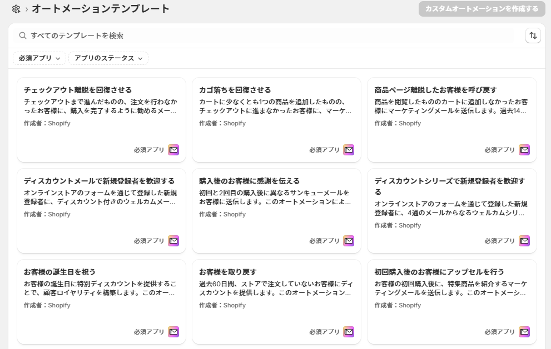Focus the すべてのテンプレートを検索 search field
This screenshot has height=349, width=551.
click(267, 36)
